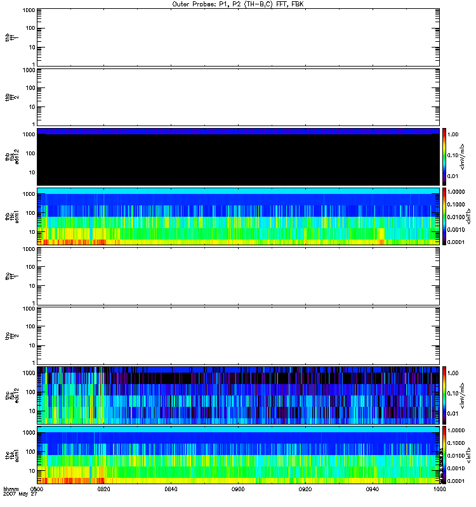Click the "2007 May 27" date label
Screen dimensions: 476x507
click(x=20, y=494)
